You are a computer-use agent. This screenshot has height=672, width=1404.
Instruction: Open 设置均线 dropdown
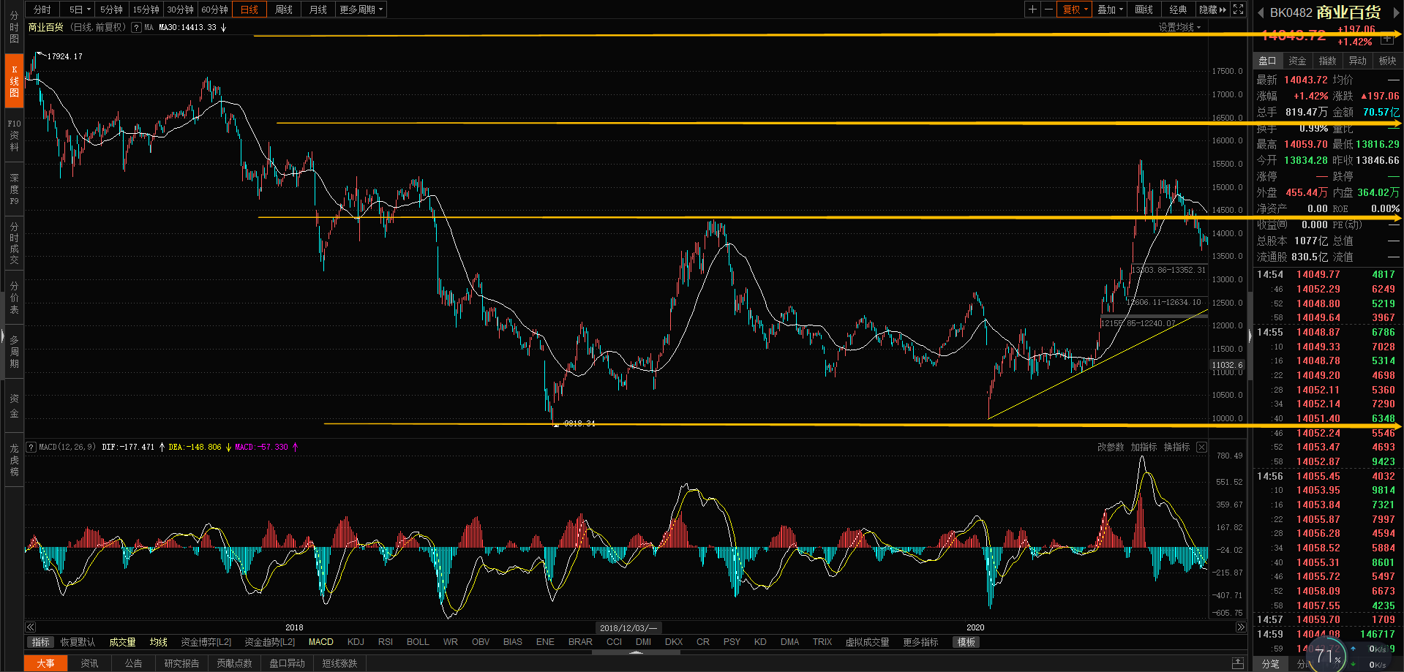tap(1179, 27)
